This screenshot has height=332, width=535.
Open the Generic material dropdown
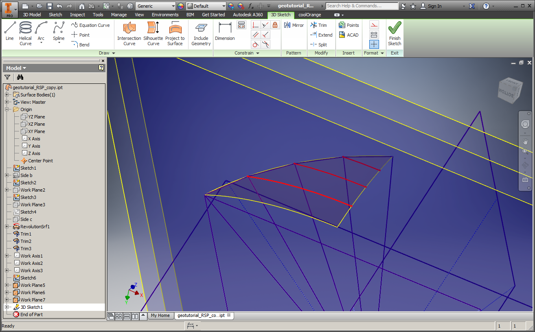pos(155,6)
